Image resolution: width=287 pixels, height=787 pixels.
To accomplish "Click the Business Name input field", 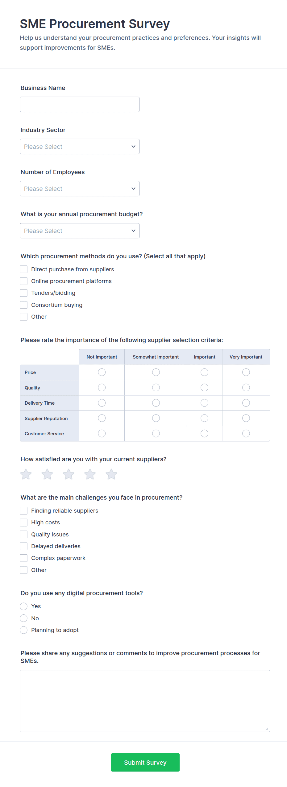I will [79, 104].
